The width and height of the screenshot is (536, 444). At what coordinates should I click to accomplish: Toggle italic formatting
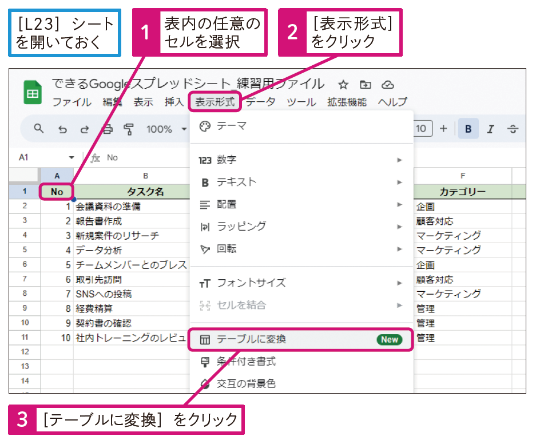click(490, 129)
